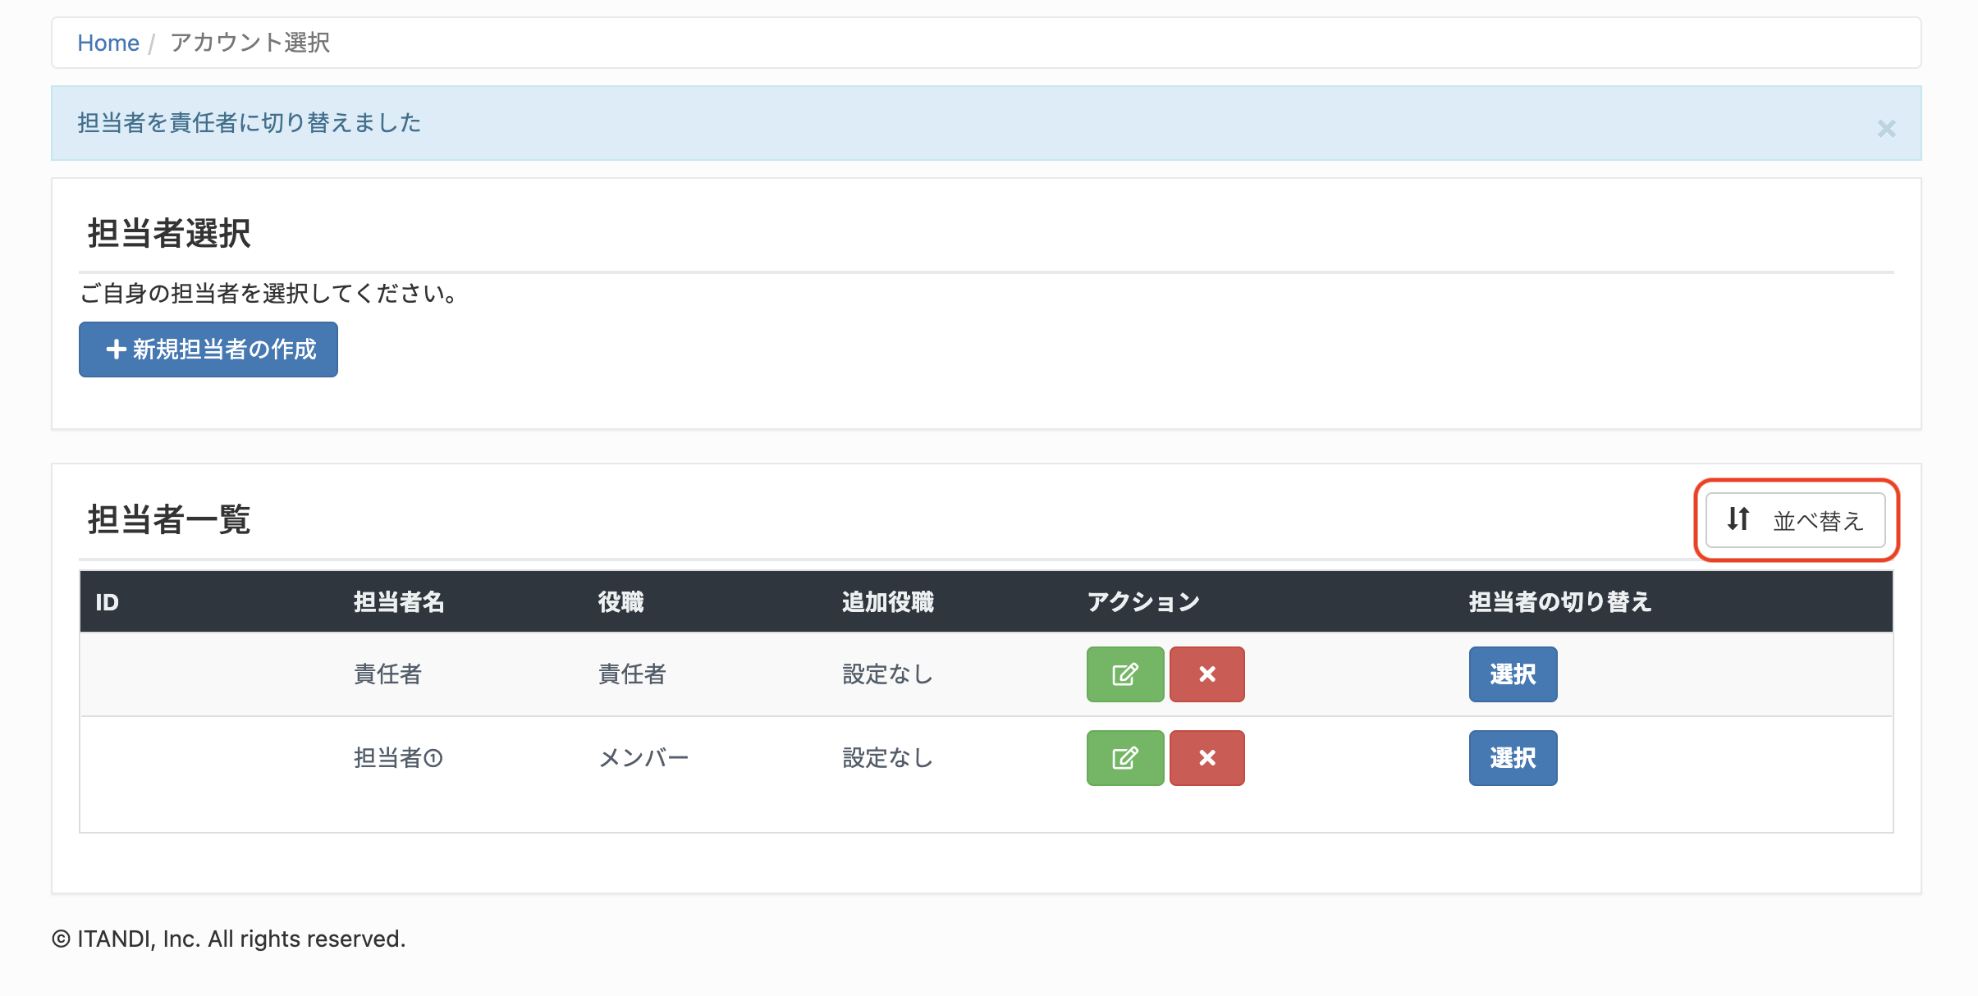The height and width of the screenshot is (996, 1978).
Task: Open the 並べ替え sort button
Action: [x=1795, y=520]
